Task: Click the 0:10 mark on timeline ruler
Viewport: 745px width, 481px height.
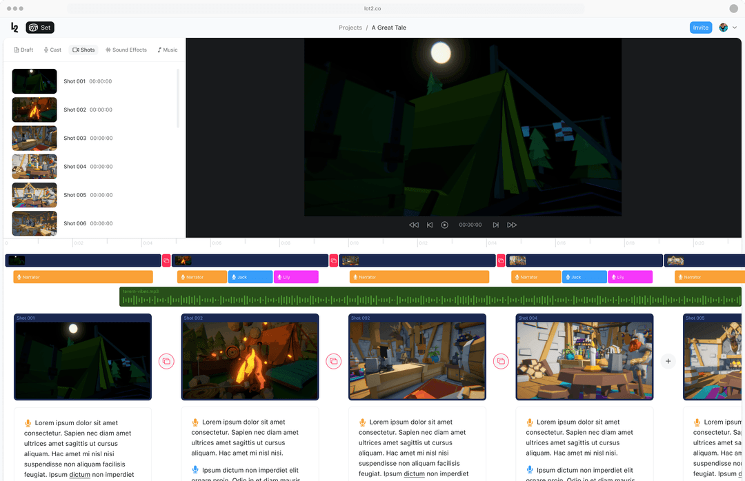Action: click(x=354, y=243)
